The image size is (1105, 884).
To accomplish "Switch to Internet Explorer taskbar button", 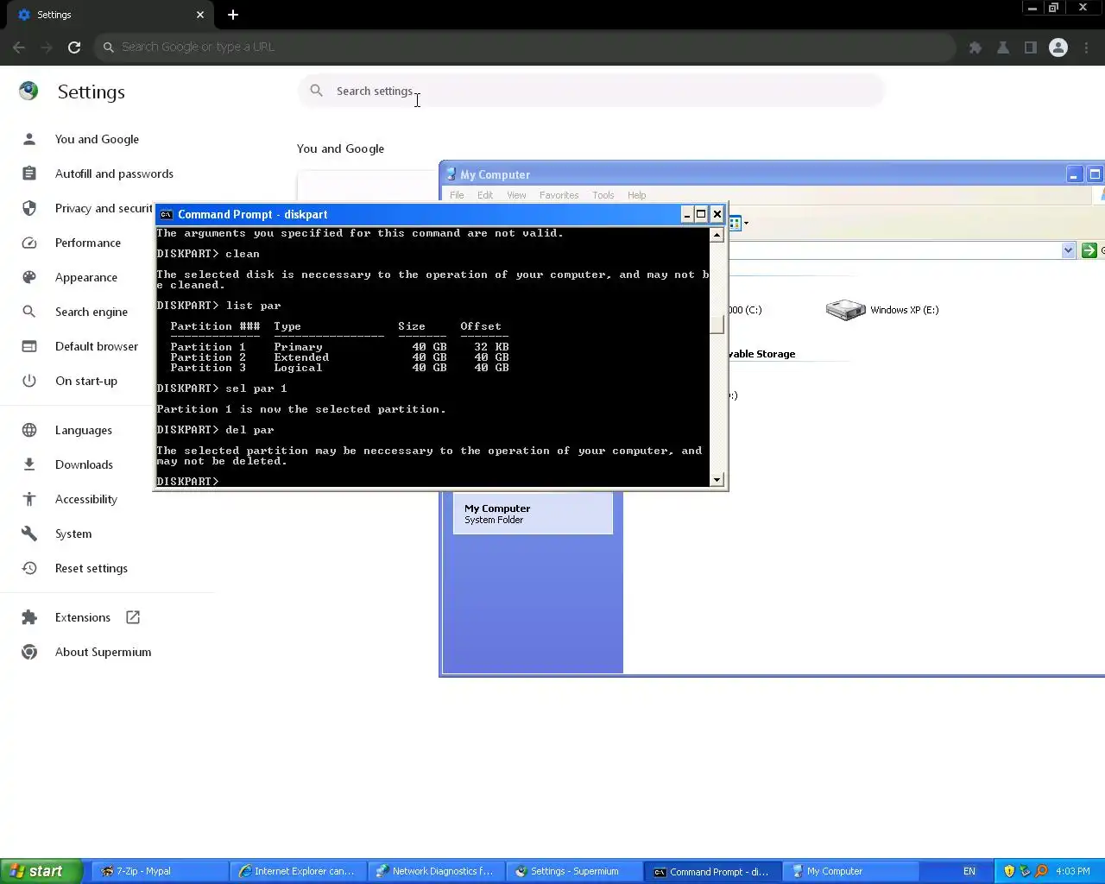I will [298, 871].
